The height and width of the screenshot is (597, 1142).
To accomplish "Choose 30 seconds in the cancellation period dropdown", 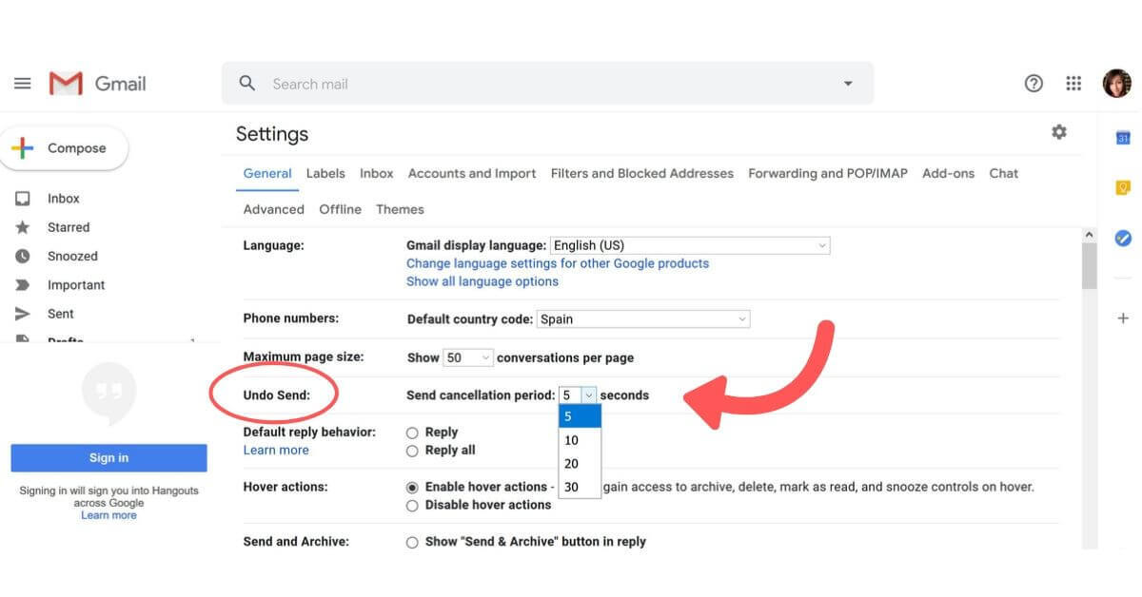I will coord(569,487).
